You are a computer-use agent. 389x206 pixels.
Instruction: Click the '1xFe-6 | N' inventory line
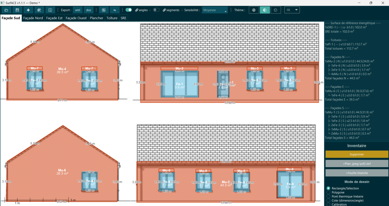(x=349, y=65)
